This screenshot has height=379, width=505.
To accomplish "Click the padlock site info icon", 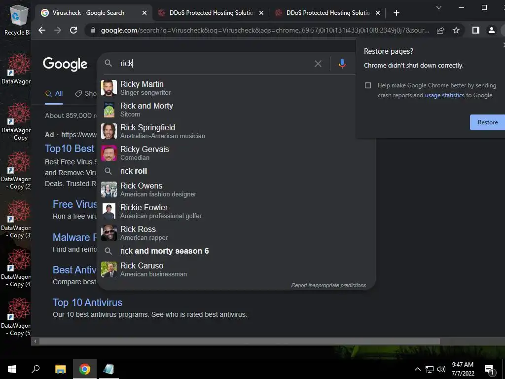I will (x=93, y=30).
